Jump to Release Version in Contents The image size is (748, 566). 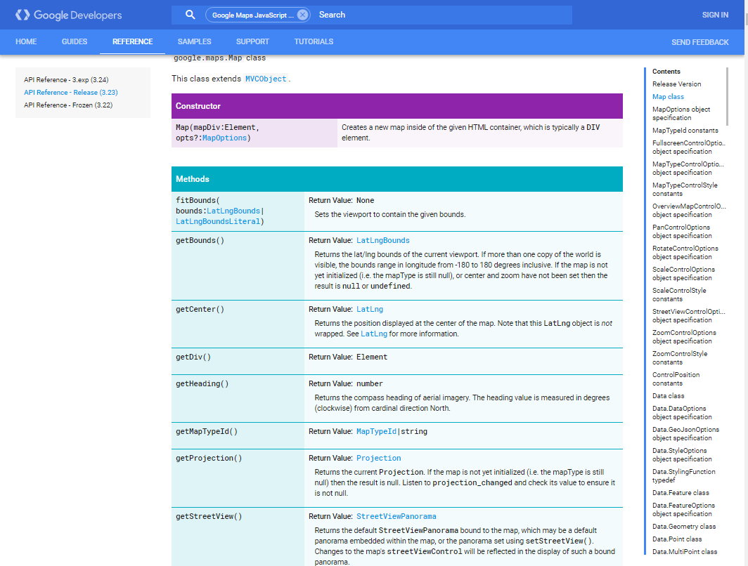click(676, 84)
